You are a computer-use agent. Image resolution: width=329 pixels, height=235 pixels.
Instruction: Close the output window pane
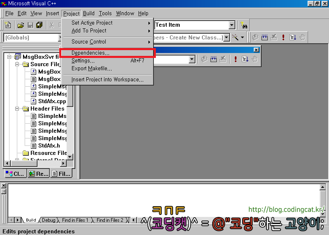4,186
